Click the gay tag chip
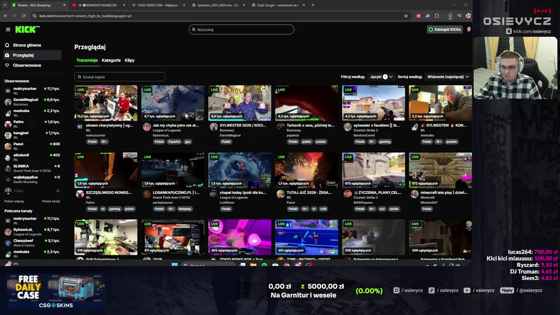560x315 pixels. 188,142
